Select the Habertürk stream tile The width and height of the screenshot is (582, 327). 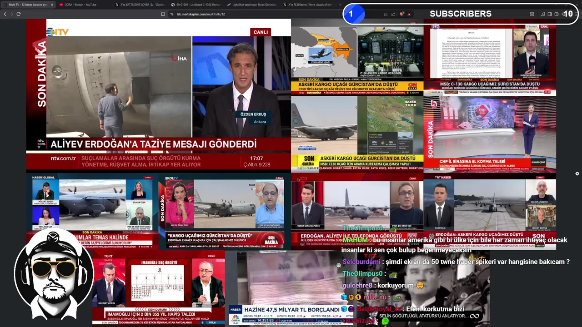357,134
